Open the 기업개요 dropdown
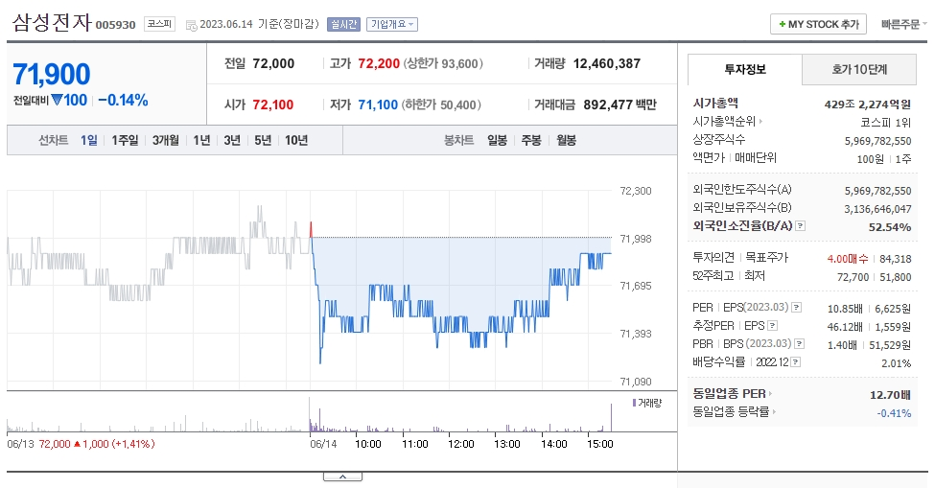The width and height of the screenshot is (935, 488). [392, 24]
